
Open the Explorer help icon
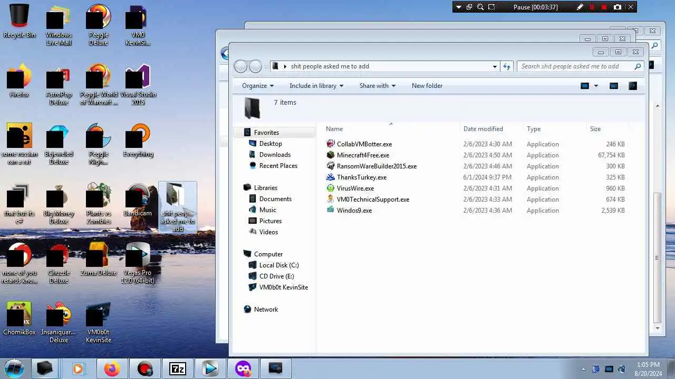tap(633, 86)
